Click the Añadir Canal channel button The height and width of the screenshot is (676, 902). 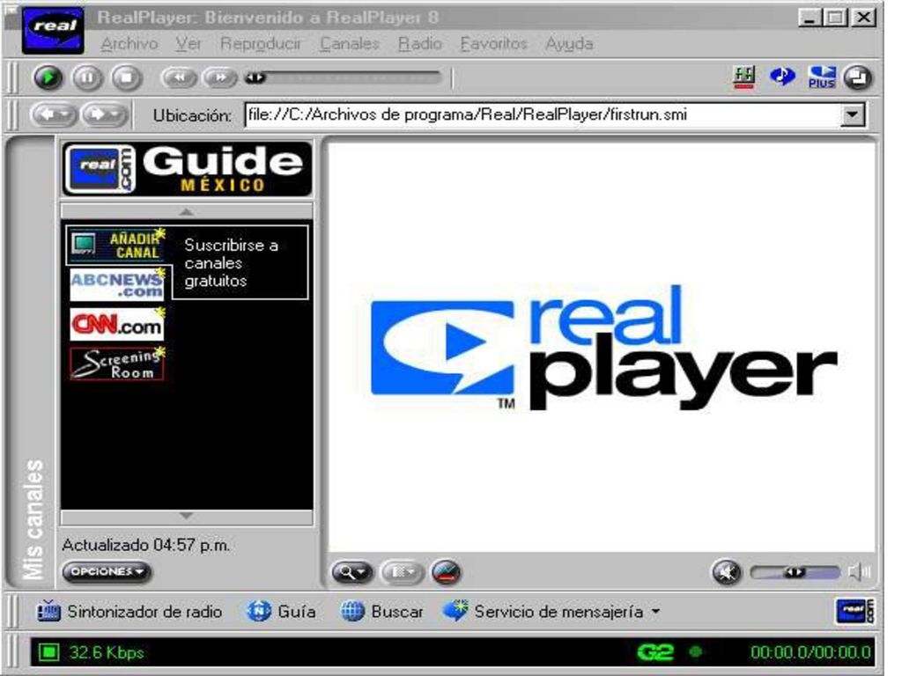pyautogui.click(x=117, y=245)
